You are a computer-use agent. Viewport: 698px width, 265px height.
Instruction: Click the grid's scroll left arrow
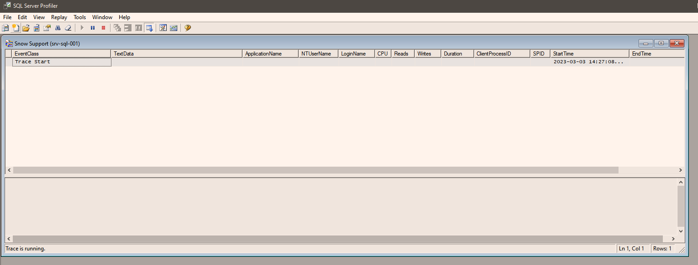pyautogui.click(x=9, y=170)
